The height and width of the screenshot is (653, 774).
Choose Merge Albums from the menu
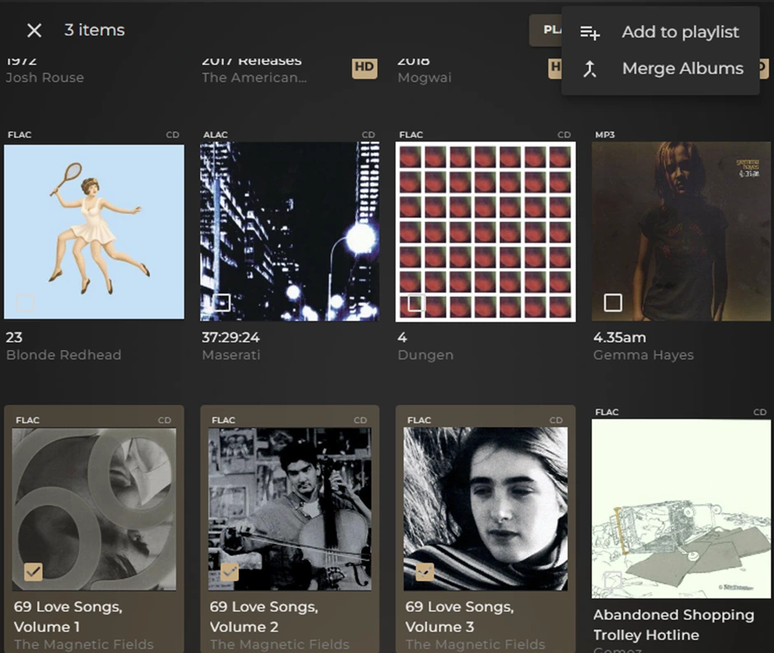click(x=682, y=69)
